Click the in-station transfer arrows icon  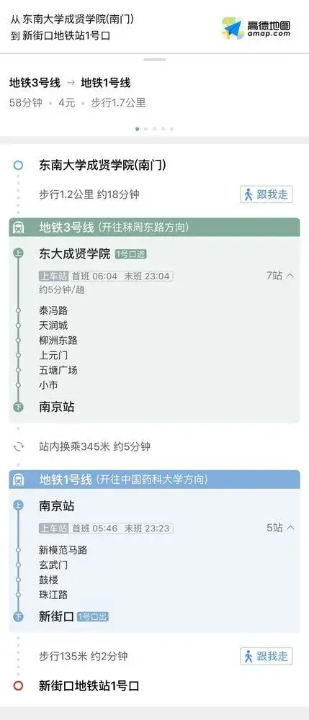tap(19, 447)
